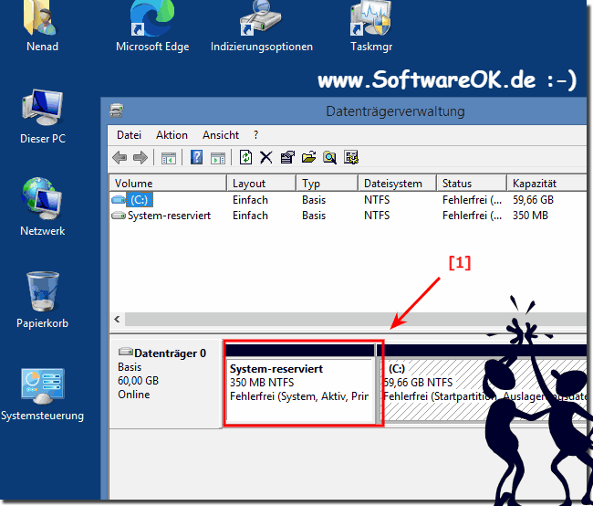Select Dieser PC desktop icon

[42, 117]
